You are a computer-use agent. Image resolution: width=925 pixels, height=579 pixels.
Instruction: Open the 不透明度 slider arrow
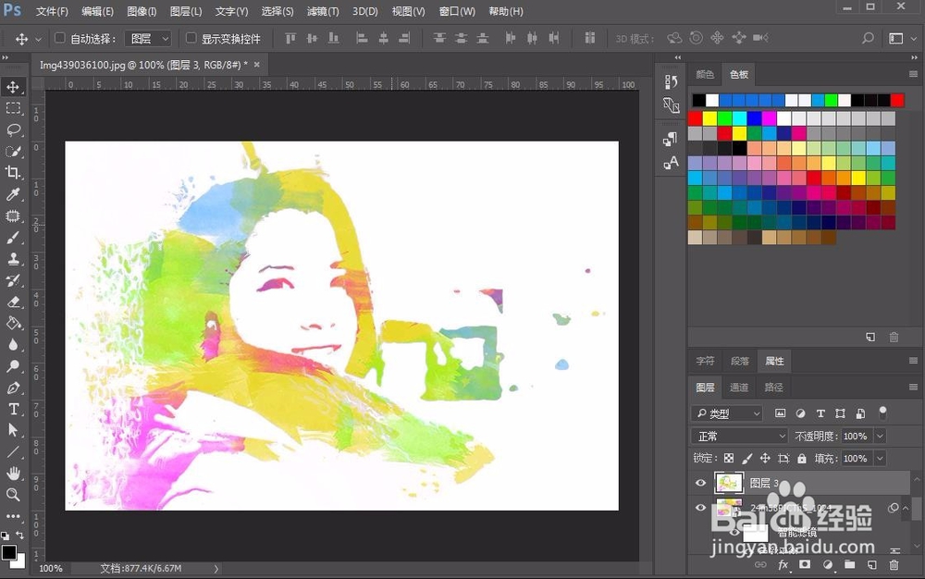coord(881,437)
